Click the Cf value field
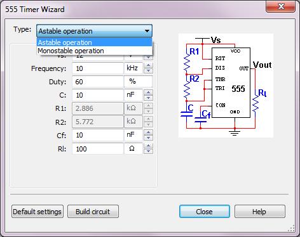The height and width of the screenshot is (237, 300). point(98,135)
